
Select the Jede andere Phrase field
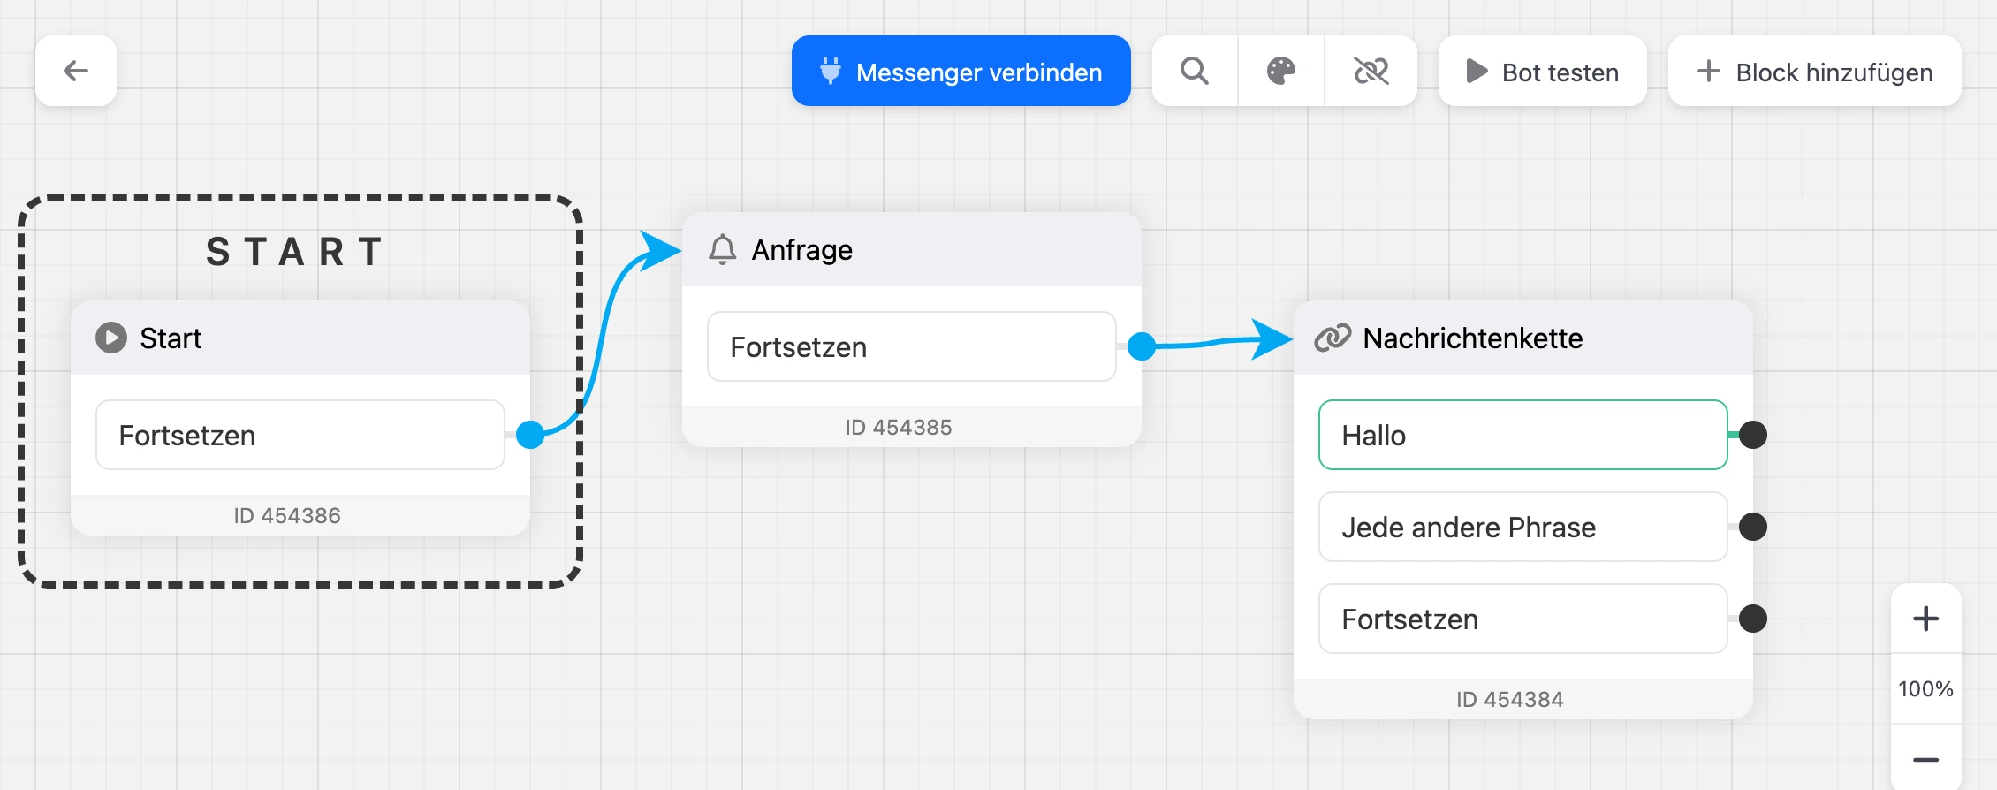click(1523, 527)
